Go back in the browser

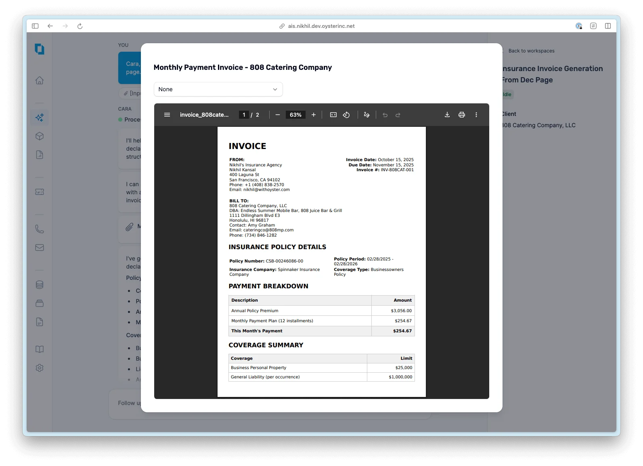[x=50, y=26]
